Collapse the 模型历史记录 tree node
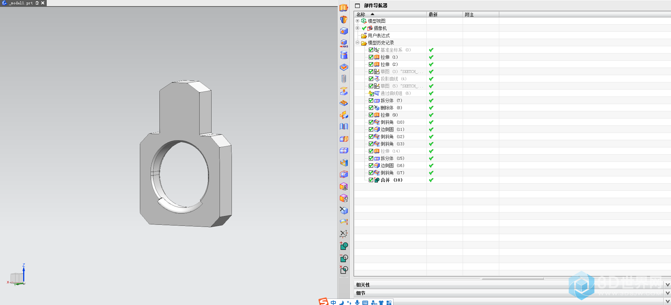 [x=357, y=43]
